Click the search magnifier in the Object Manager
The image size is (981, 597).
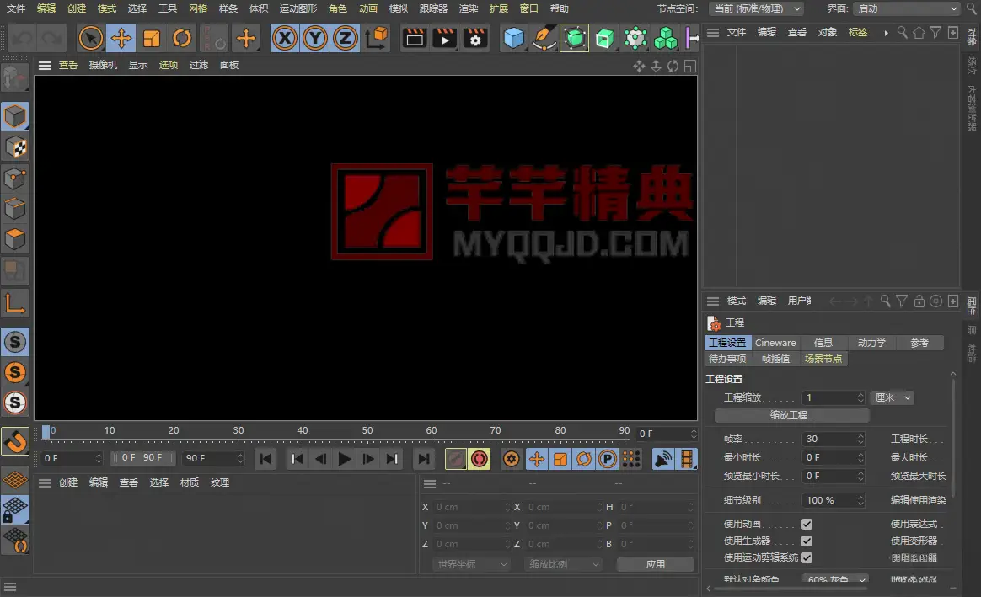902,32
